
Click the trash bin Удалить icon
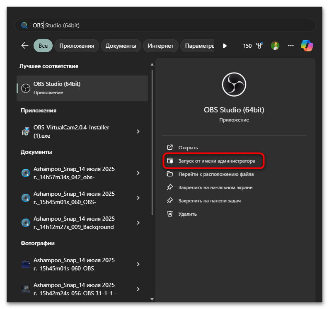click(170, 214)
